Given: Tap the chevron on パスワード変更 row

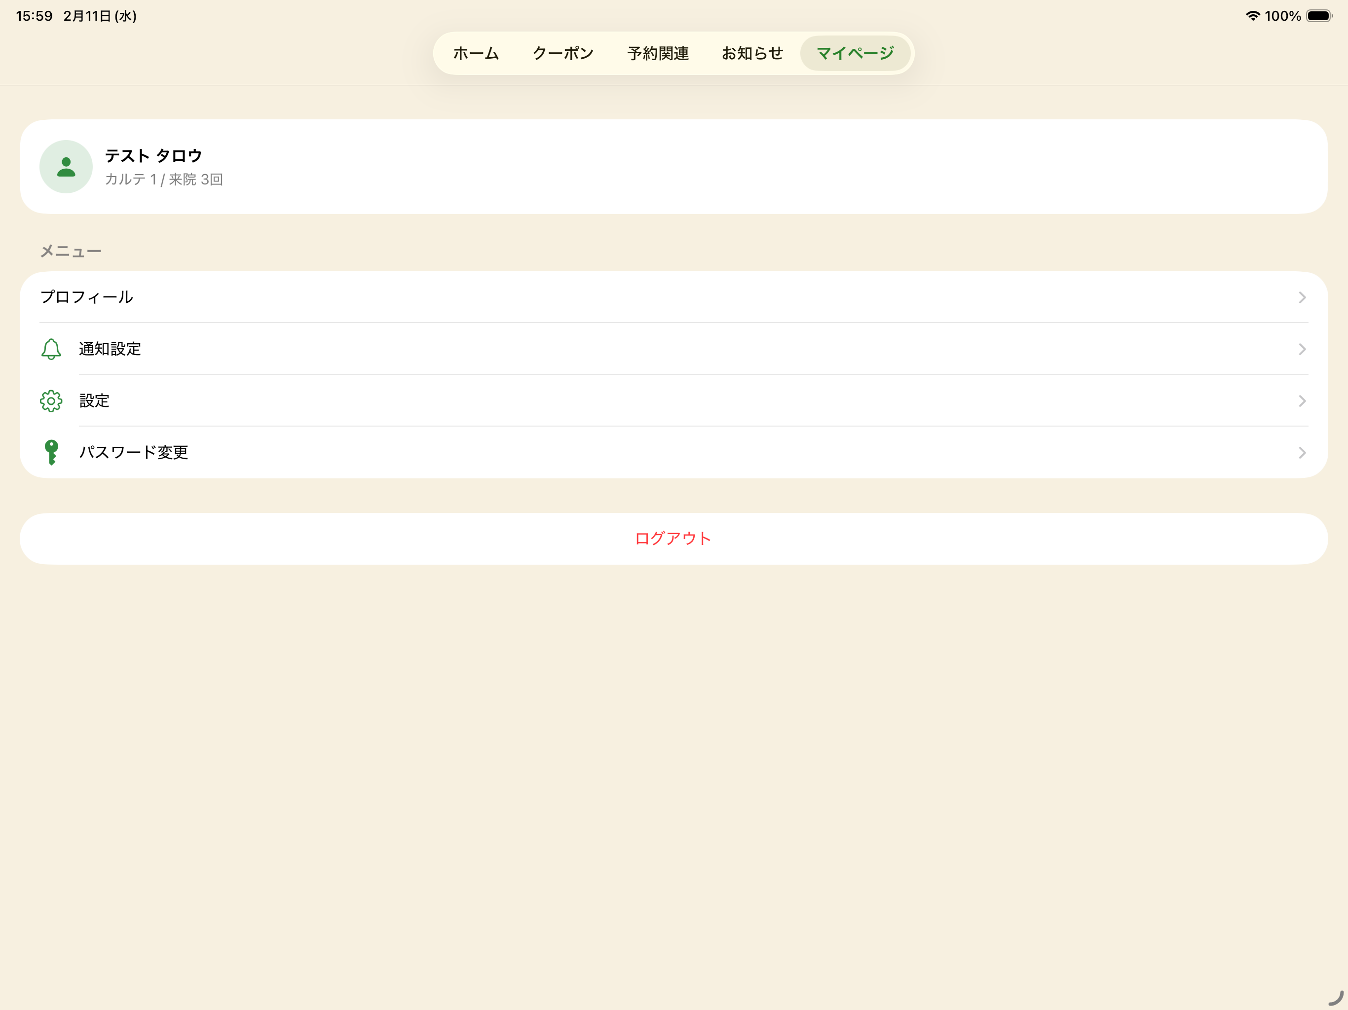Looking at the screenshot, I should tap(1302, 453).
